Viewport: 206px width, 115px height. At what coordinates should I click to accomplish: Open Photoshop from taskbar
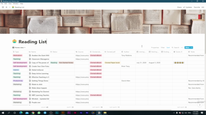pos(57,113)
